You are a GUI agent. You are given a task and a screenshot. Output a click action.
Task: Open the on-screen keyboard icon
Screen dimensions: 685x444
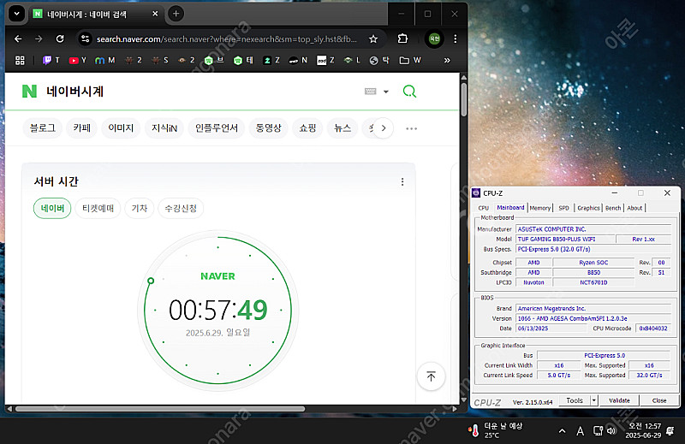[x=371, y=92]
